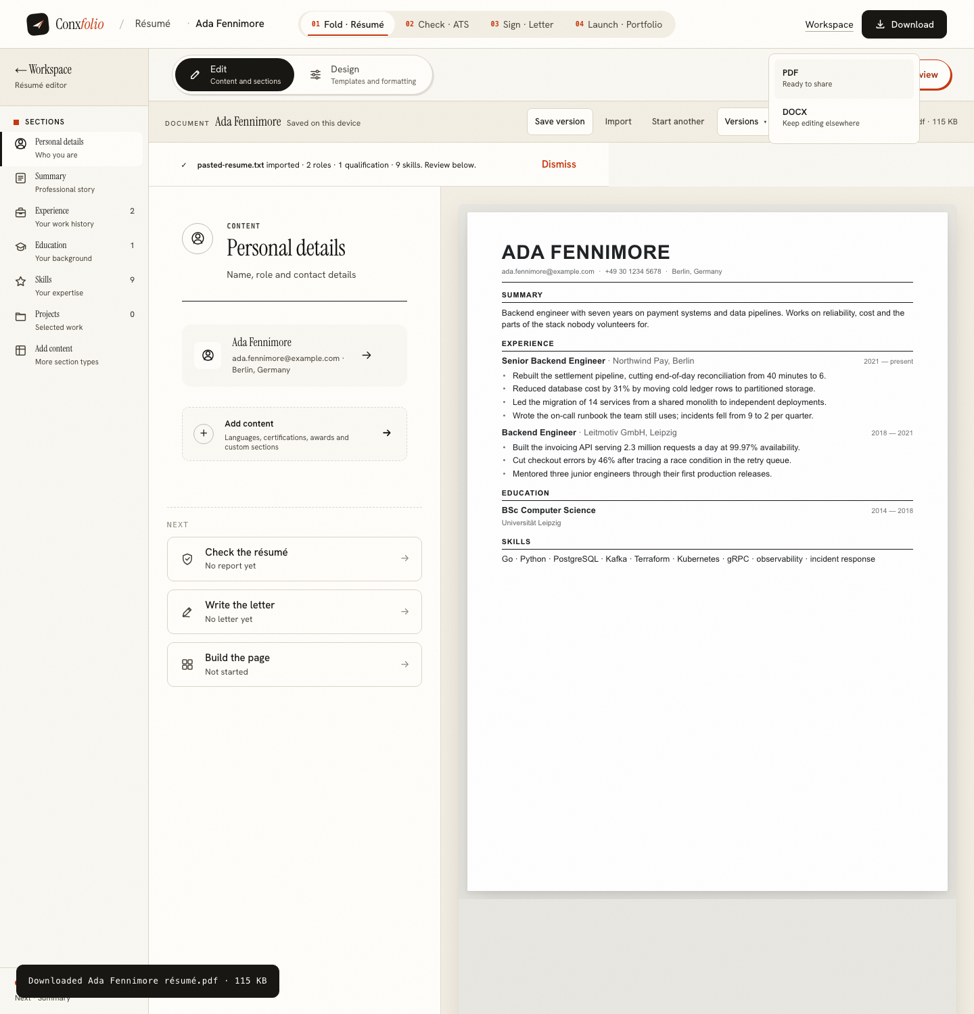This screenshot has width=974, height=1014.
Task: Click the plus icon in Add content card
Action: click(x=204, y=433)
